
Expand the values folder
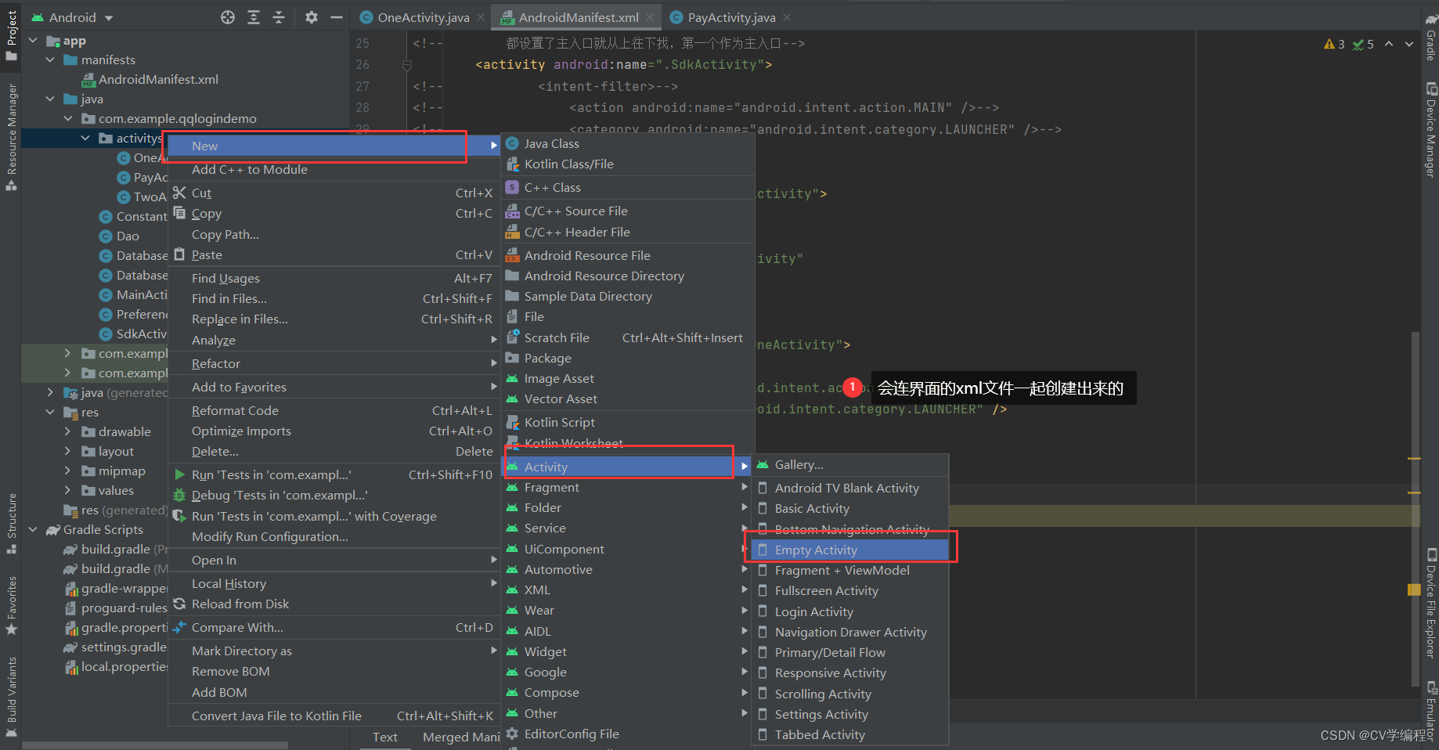67,490
